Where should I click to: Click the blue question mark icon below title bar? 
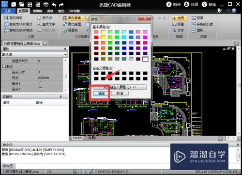tap(234, 11)
